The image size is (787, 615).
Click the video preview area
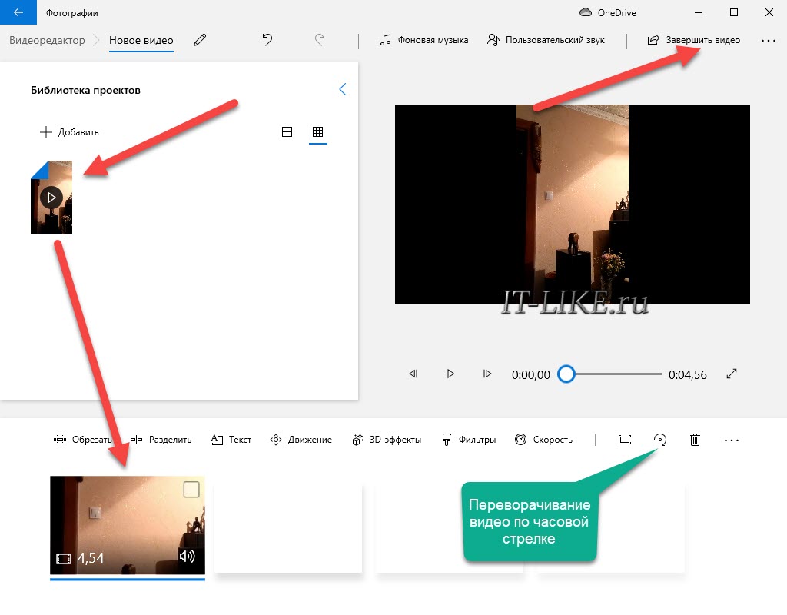click(572, 204)
